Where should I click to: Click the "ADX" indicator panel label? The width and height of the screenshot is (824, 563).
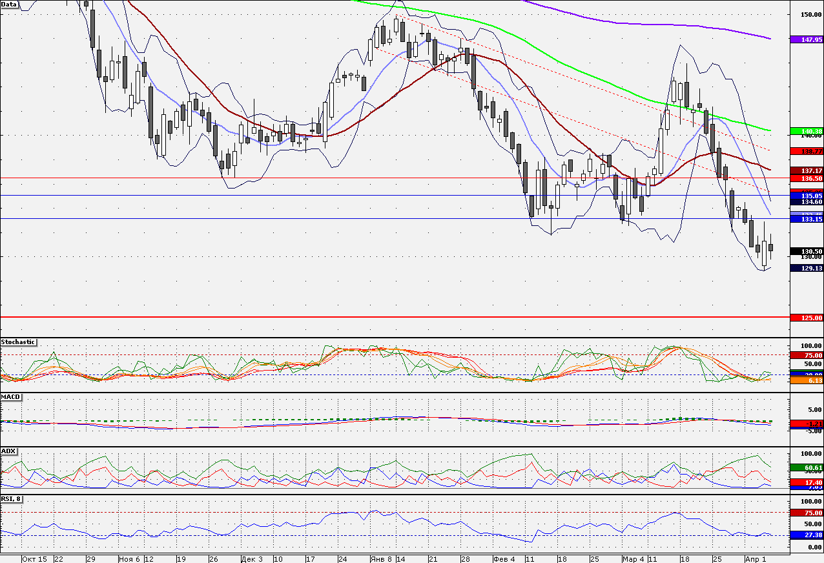(8, 451)
